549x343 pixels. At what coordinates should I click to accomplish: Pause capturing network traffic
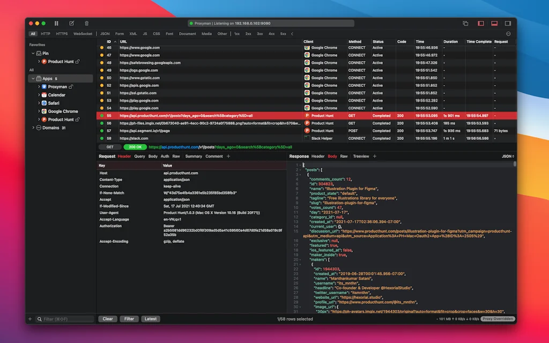coord(57,23)
